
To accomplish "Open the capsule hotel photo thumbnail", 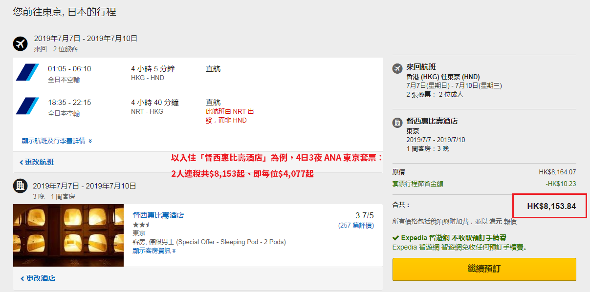I will [x=68, y=235].
